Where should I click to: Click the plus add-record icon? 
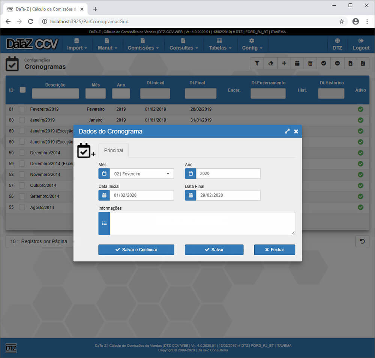(x=284, y=63)
